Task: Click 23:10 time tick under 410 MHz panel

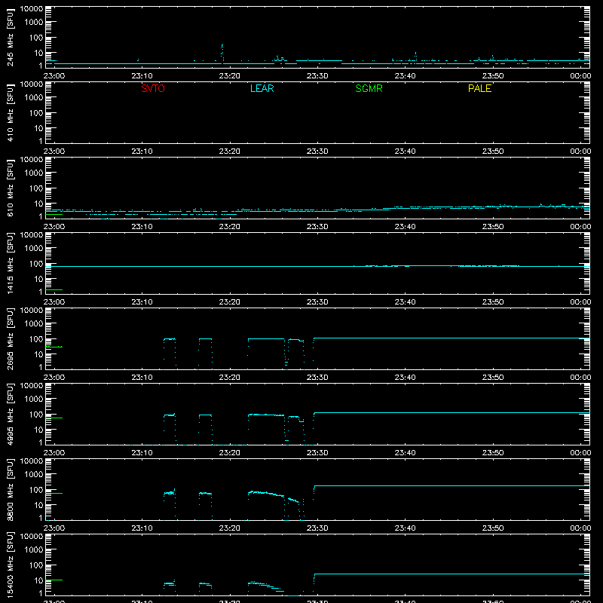Action: click(x=142, y=152)
